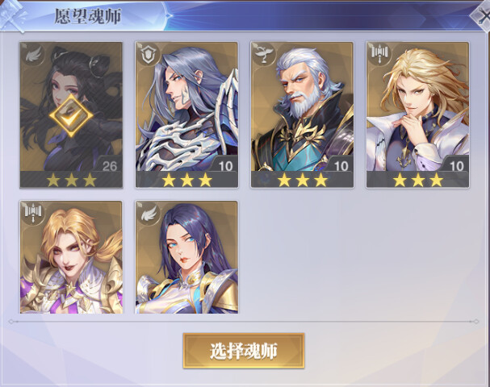Viewport: 490px width, 387px height.
Task: Choose the blond man in the white coat
Action: pos(417,114)
